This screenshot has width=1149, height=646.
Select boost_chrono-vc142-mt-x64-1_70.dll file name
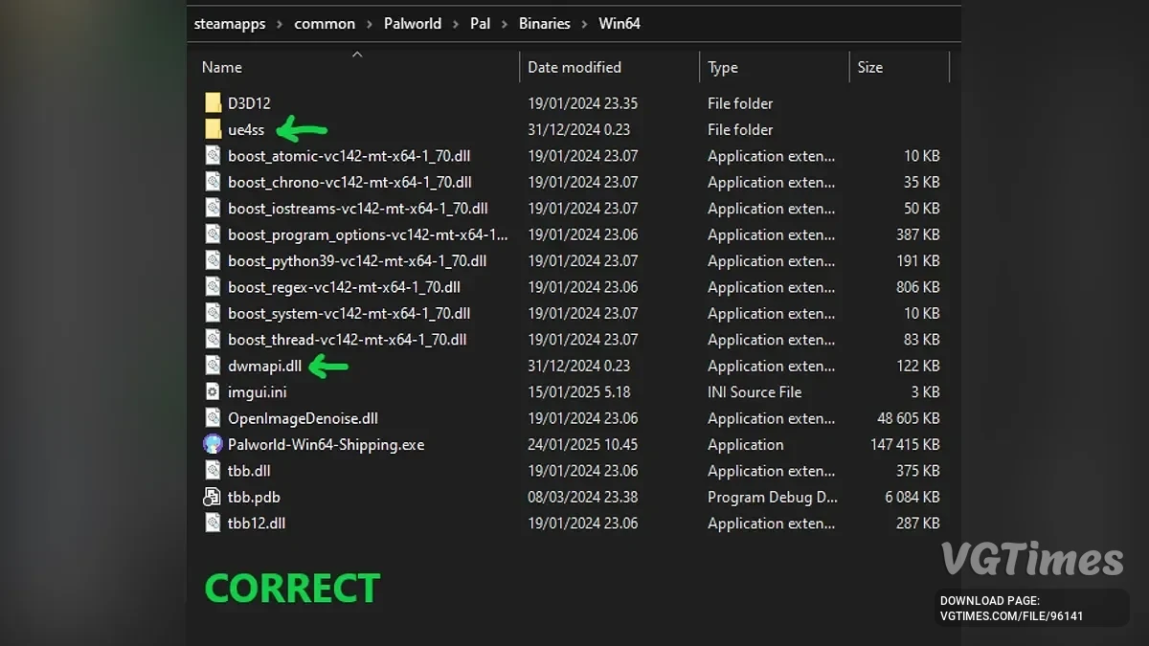(x=349, y=182)
